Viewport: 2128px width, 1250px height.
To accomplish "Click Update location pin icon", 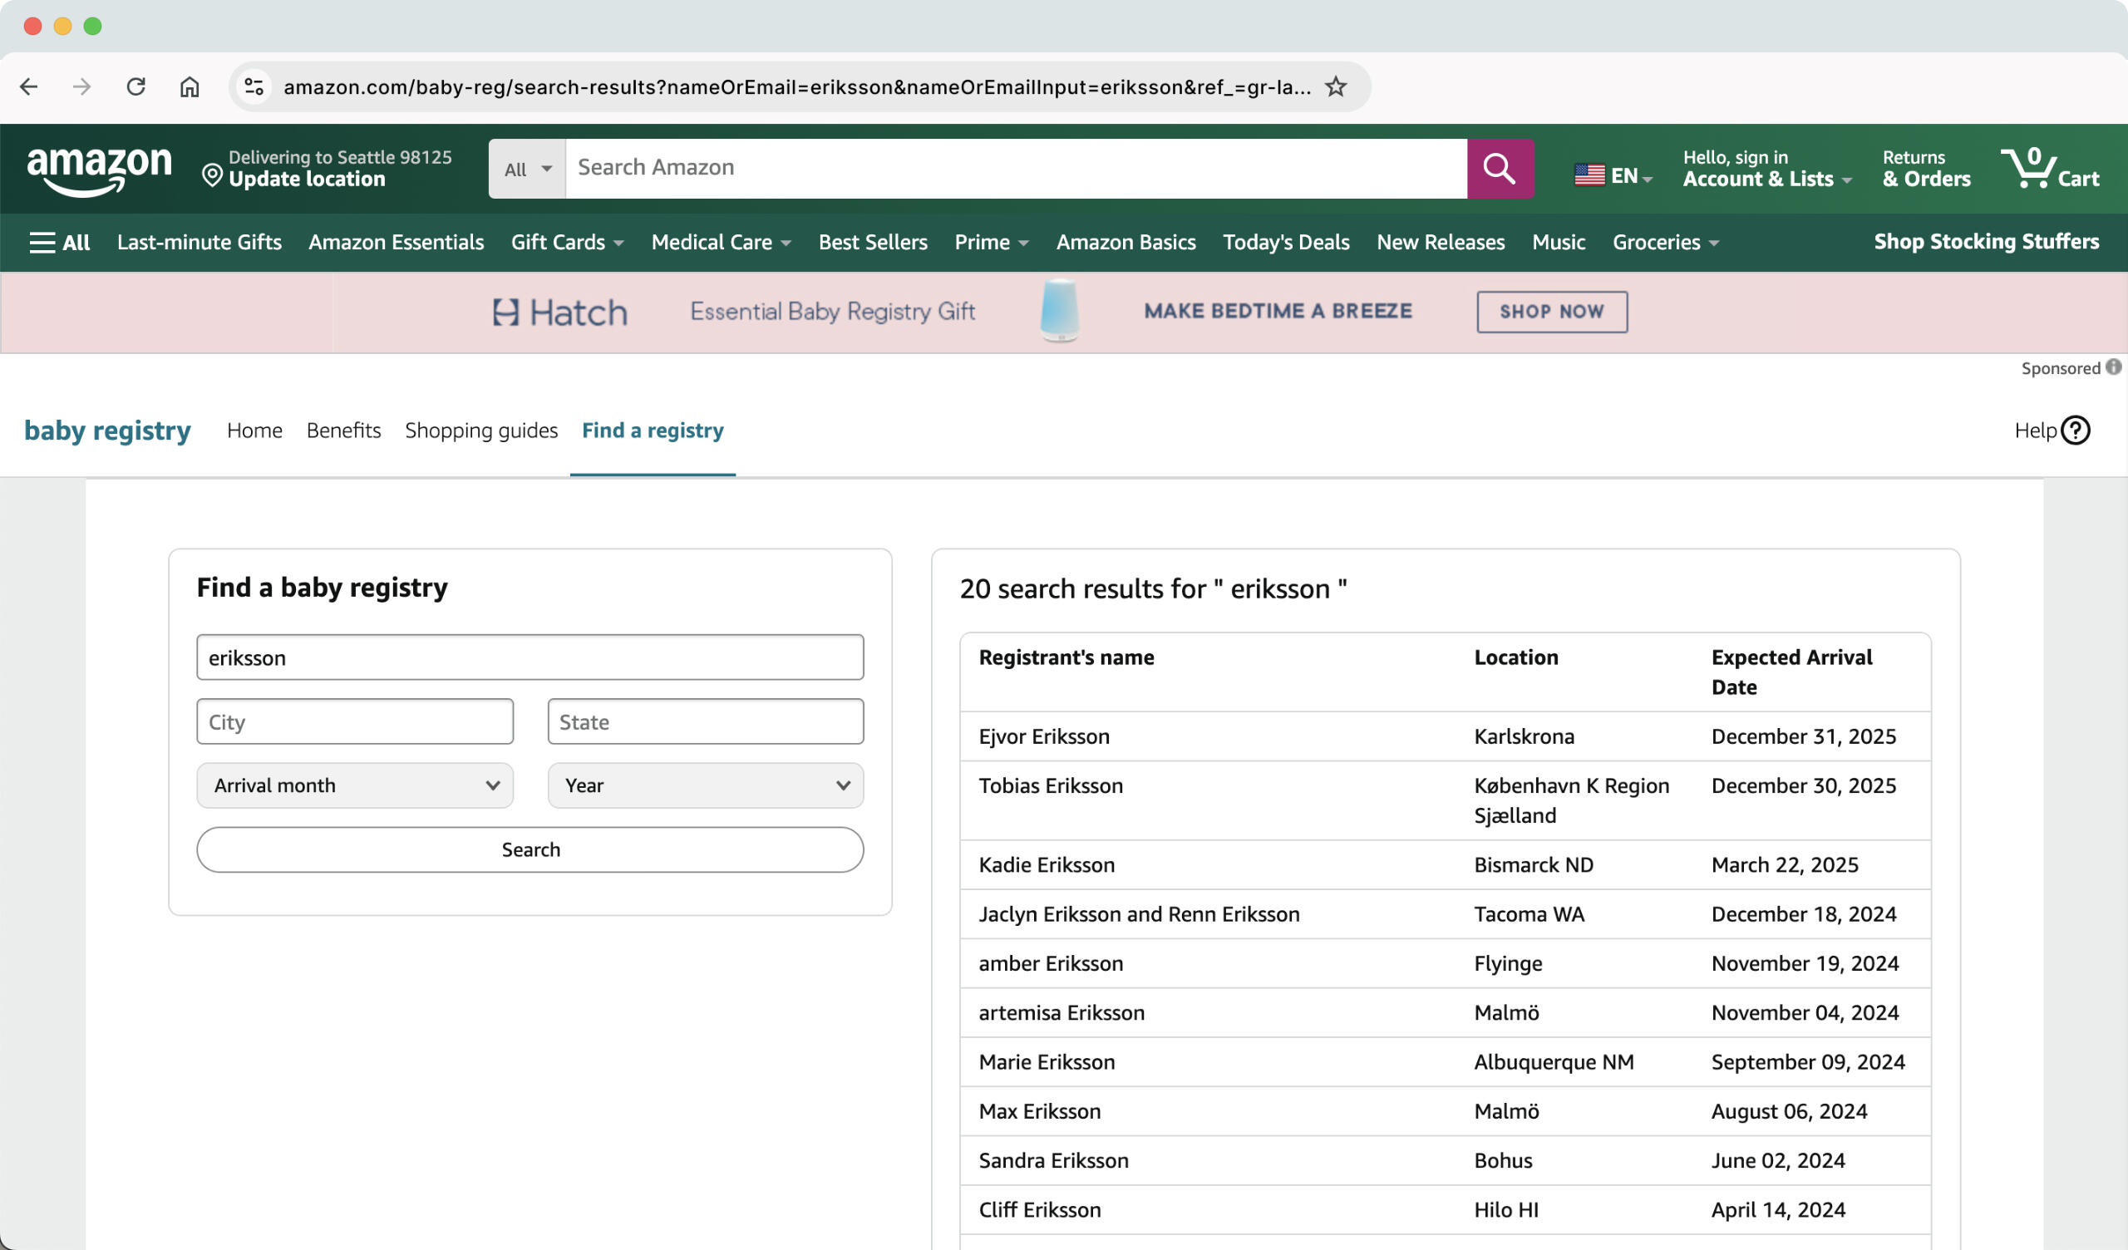I will point(212,175).
